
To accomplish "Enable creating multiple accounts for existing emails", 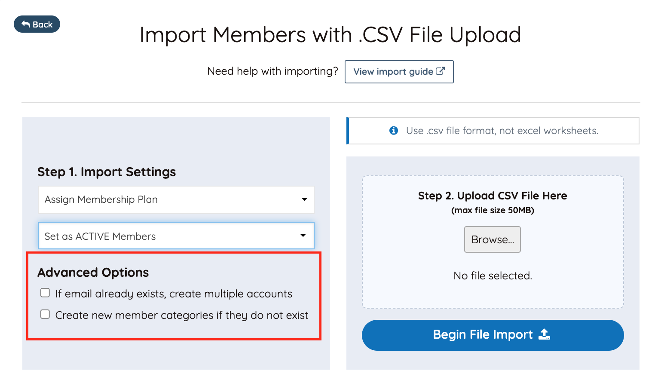I will coord(45,292).
